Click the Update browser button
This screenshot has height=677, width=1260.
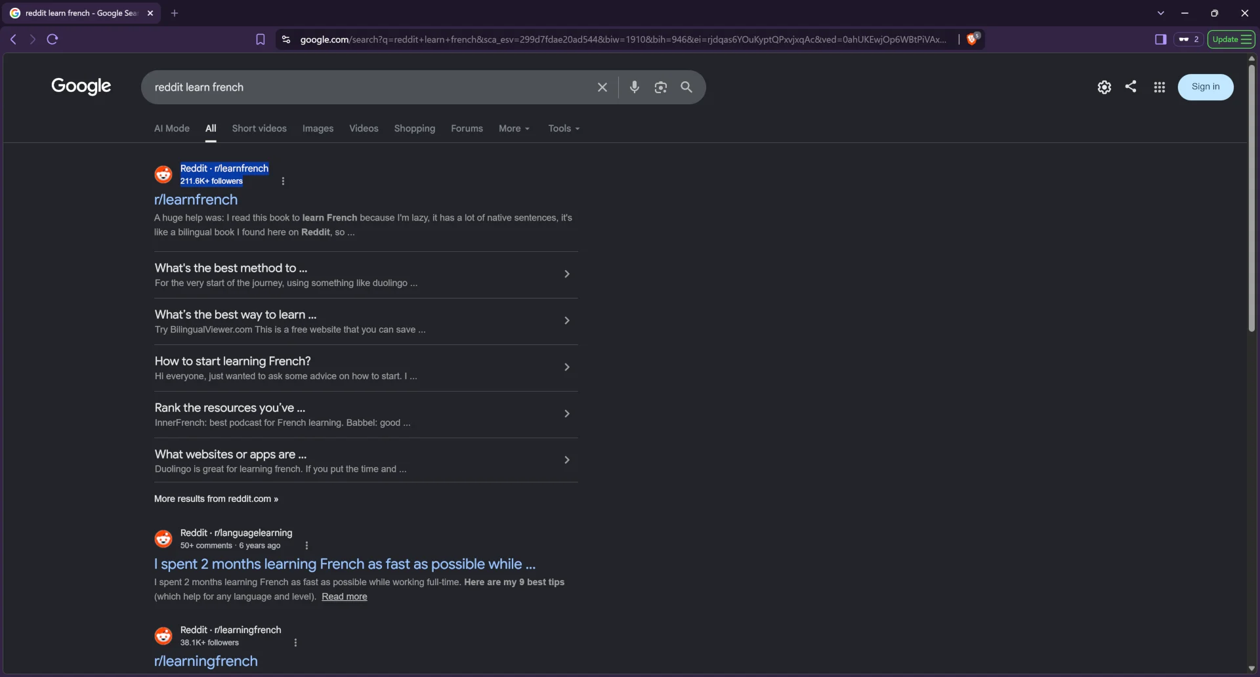click(x=1232, y=39)
